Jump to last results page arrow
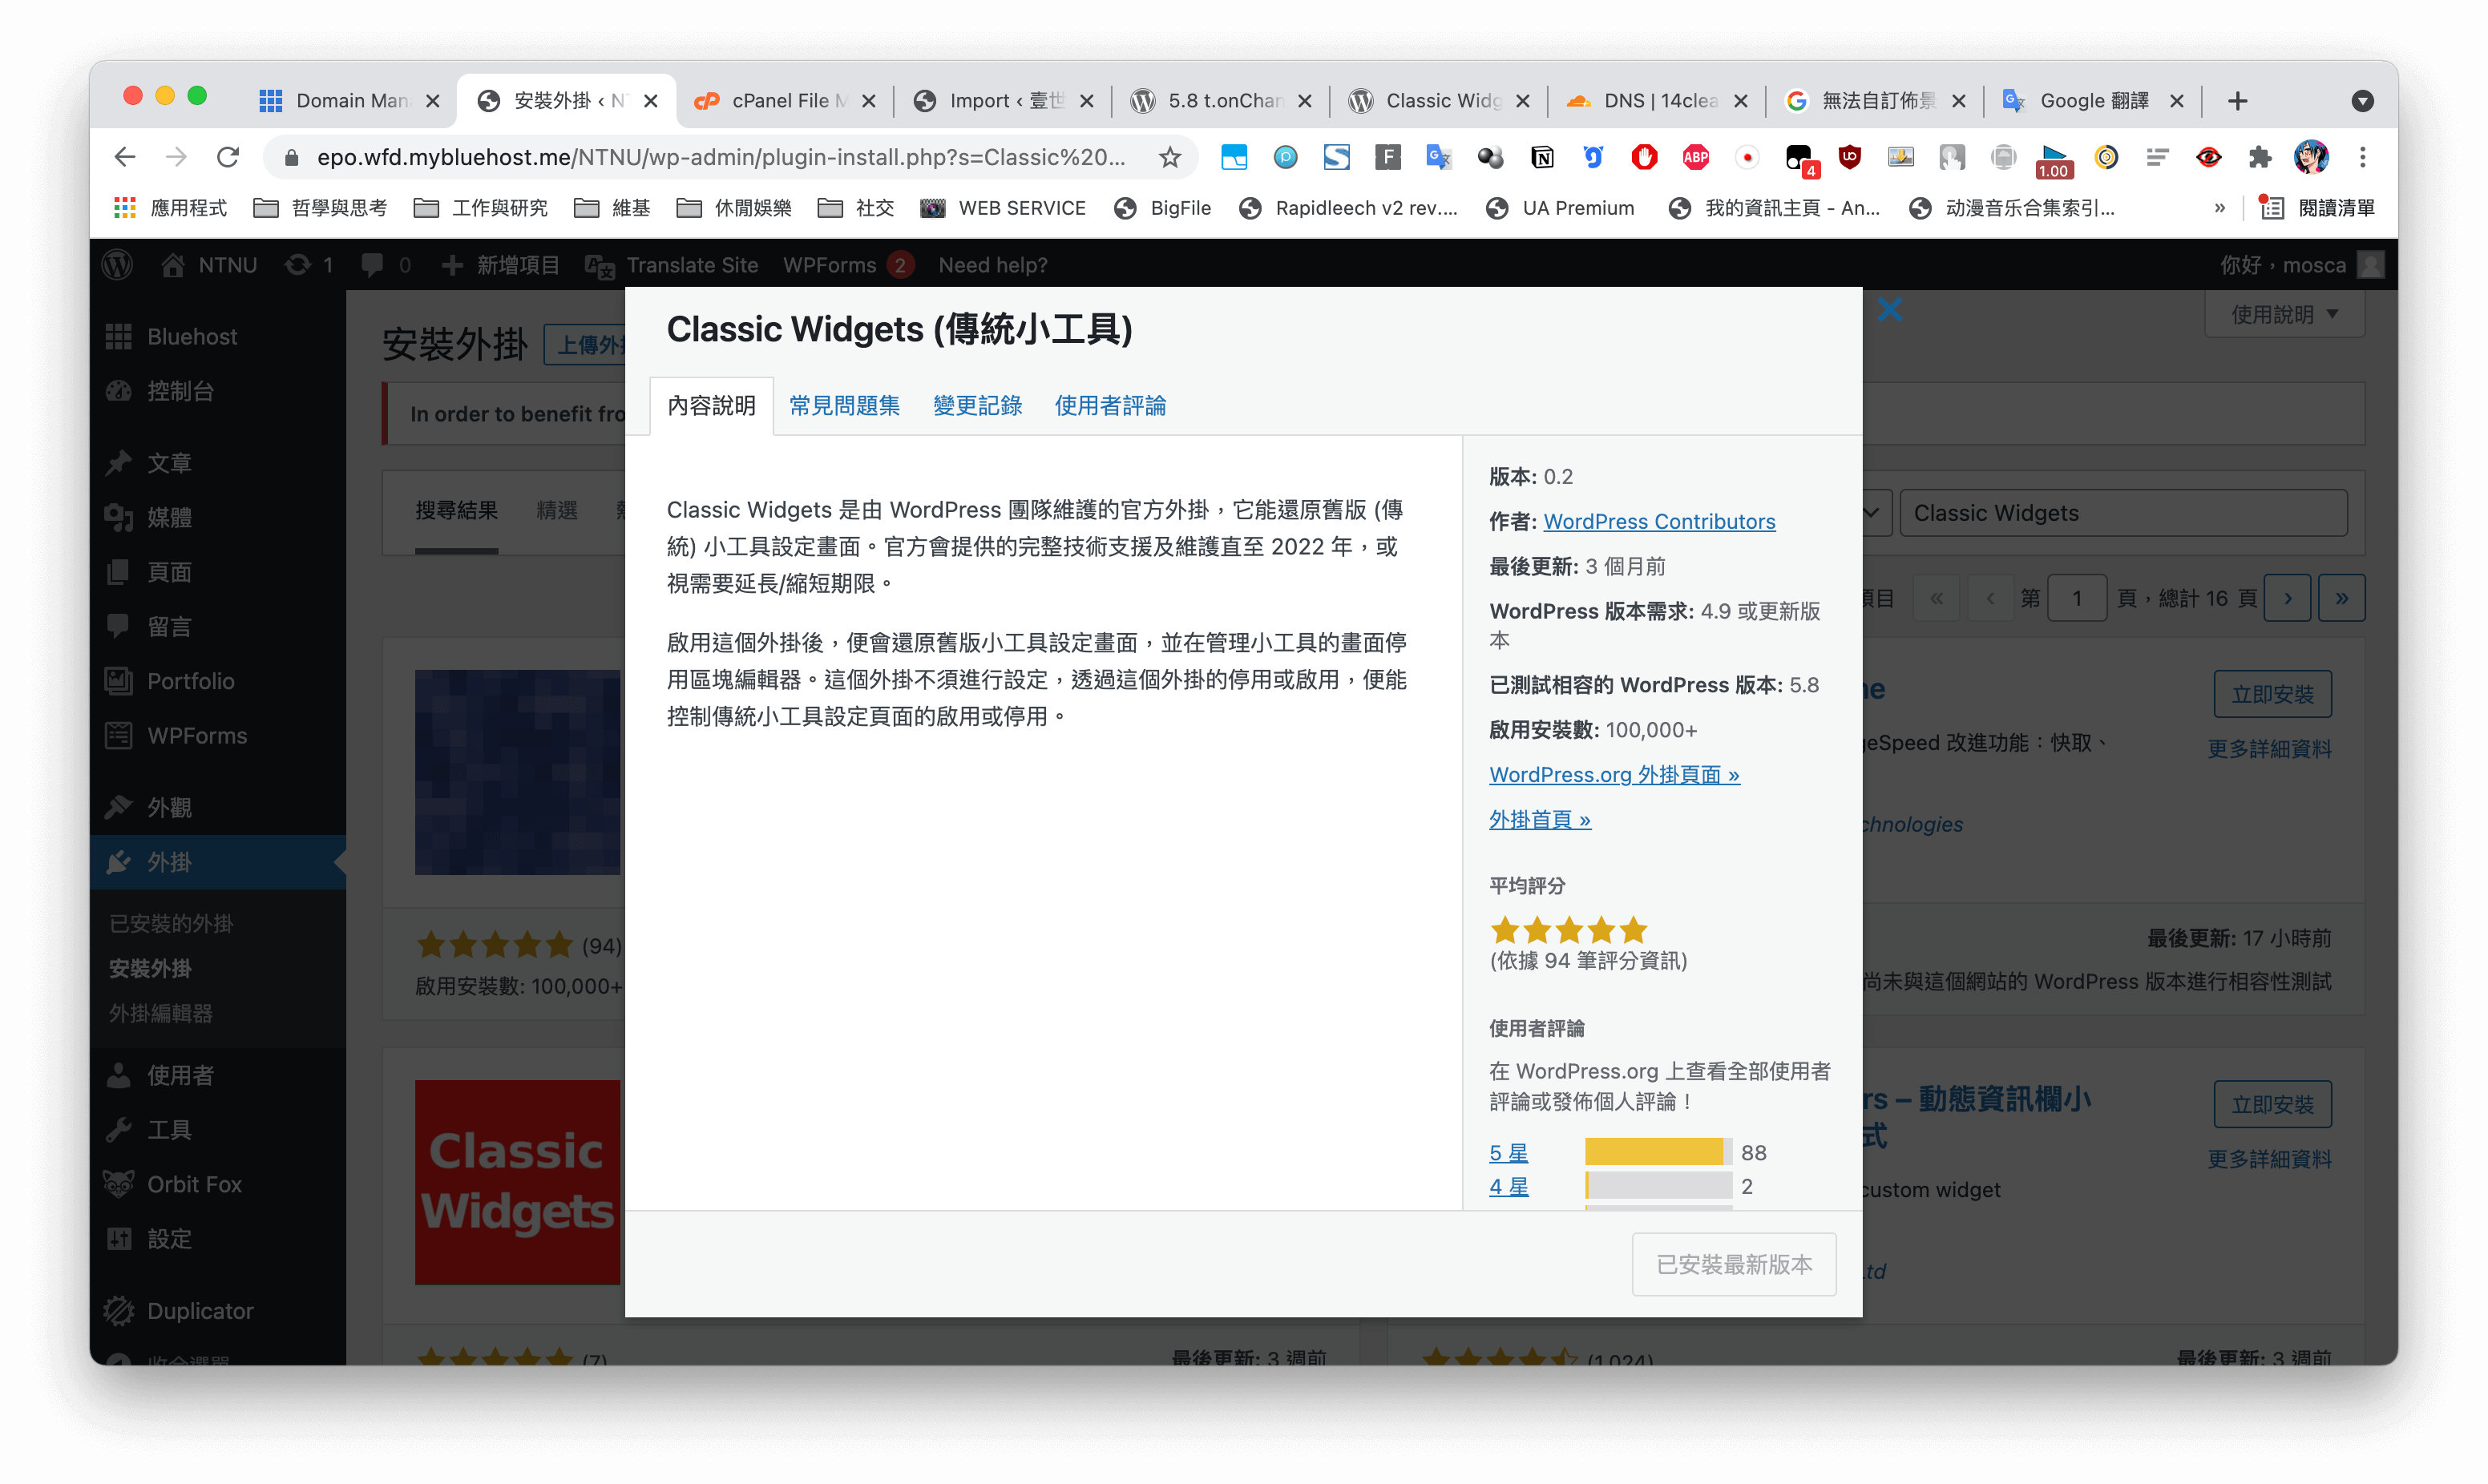 (2342, 599)
